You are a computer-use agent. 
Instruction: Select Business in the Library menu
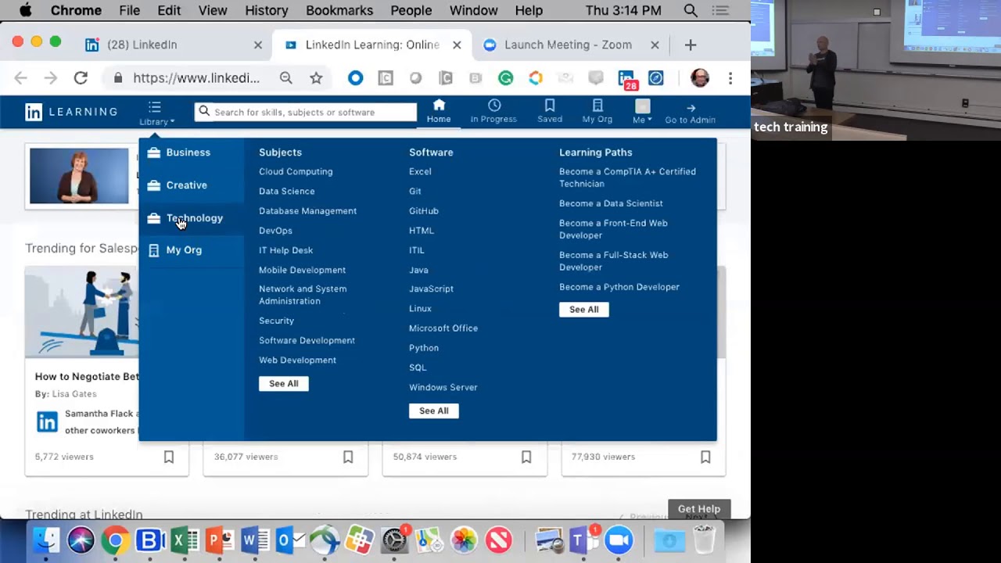point(188,152)
